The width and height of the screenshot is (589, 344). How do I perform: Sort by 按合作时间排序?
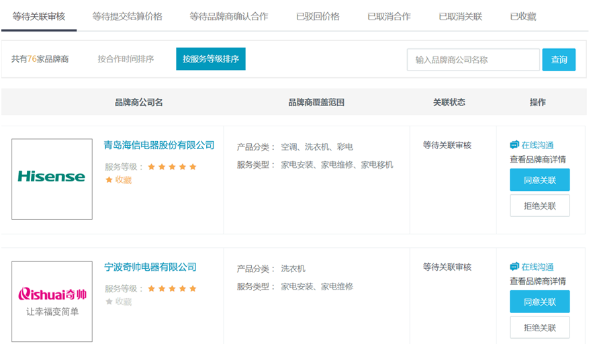126,59
